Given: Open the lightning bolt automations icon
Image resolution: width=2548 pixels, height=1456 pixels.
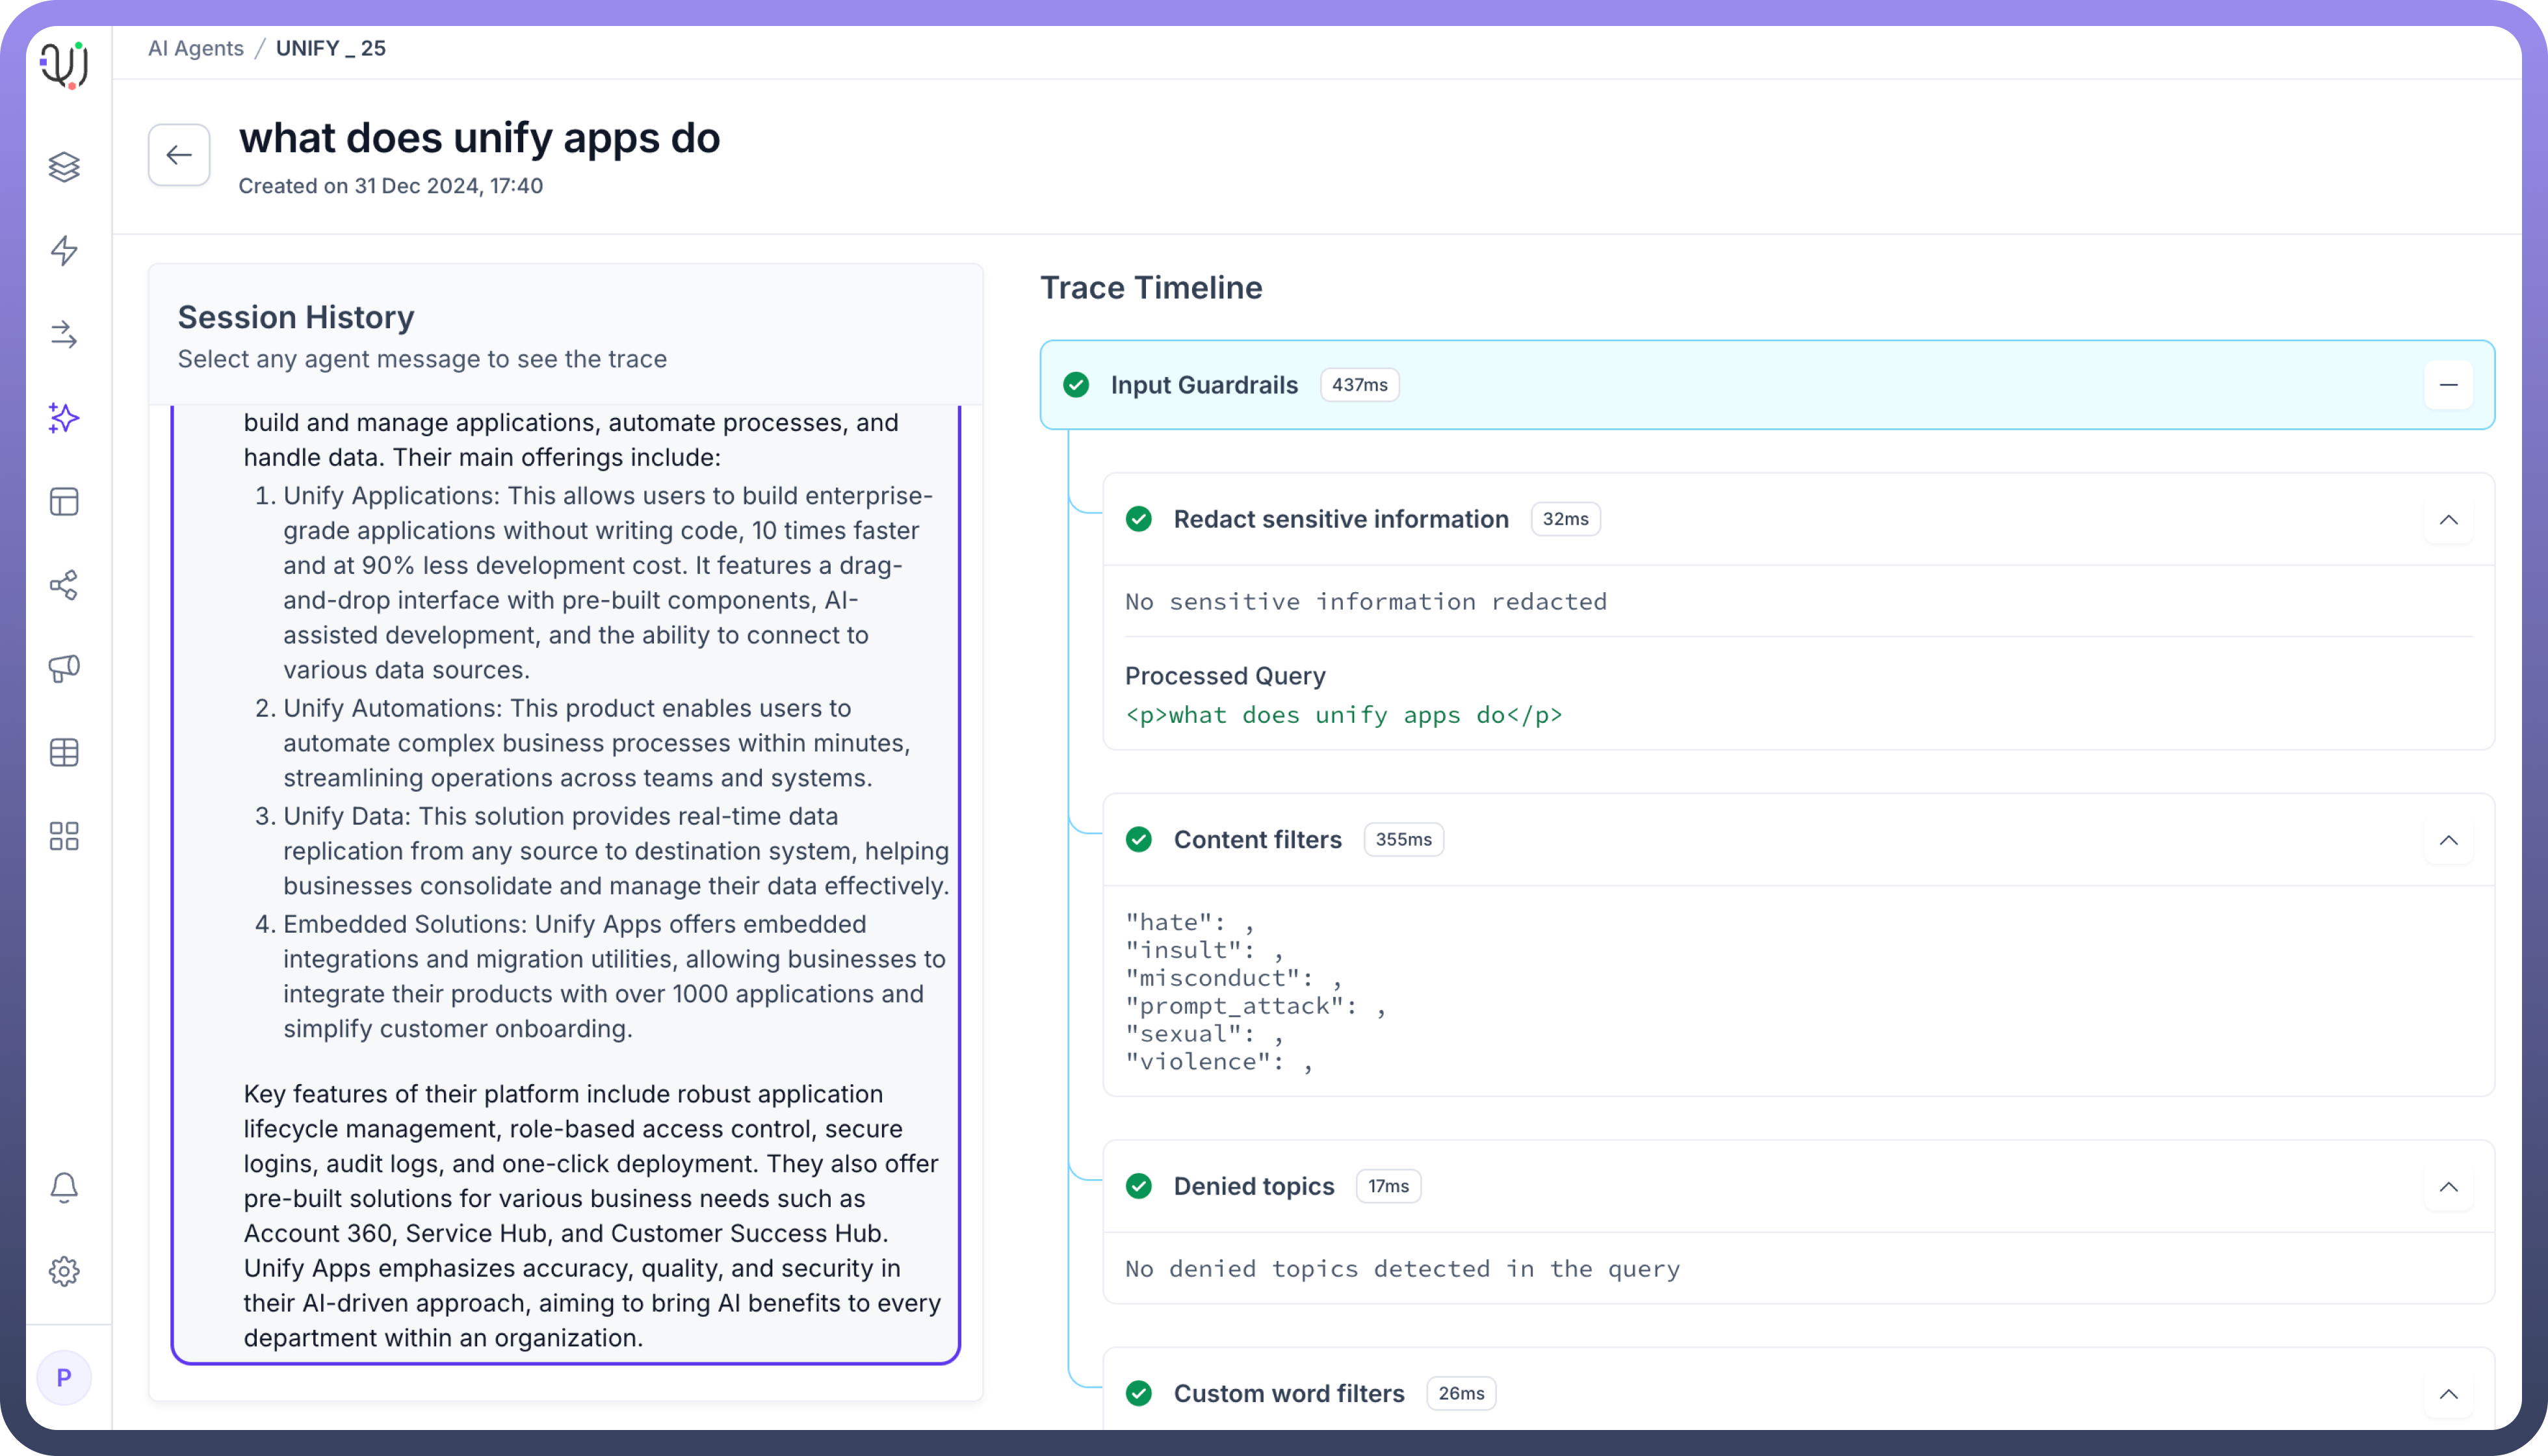Looking at the screenshot, I should point(64,250).
